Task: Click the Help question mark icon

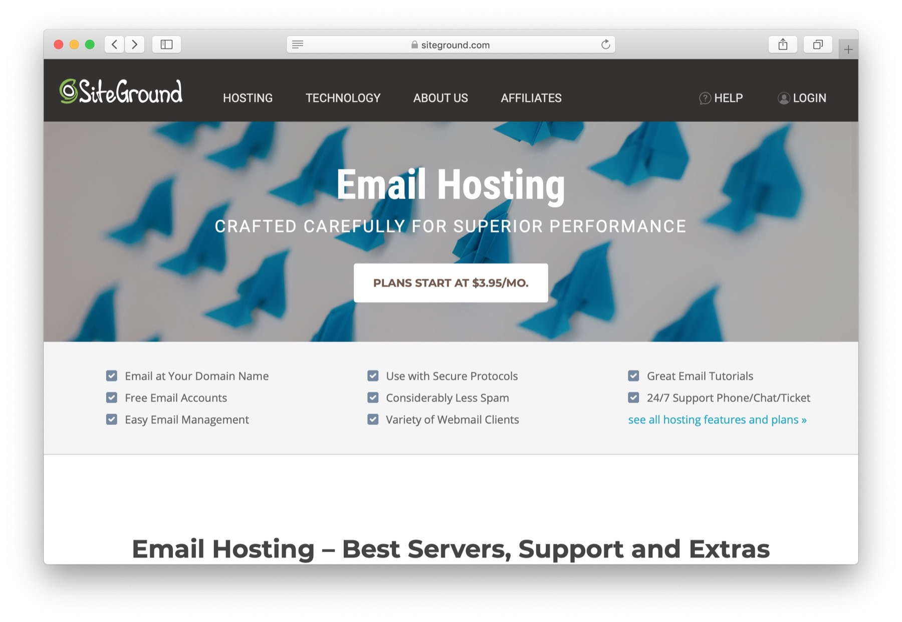Action: point(705,98)
